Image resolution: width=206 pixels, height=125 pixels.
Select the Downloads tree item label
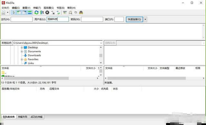[34, 55]
